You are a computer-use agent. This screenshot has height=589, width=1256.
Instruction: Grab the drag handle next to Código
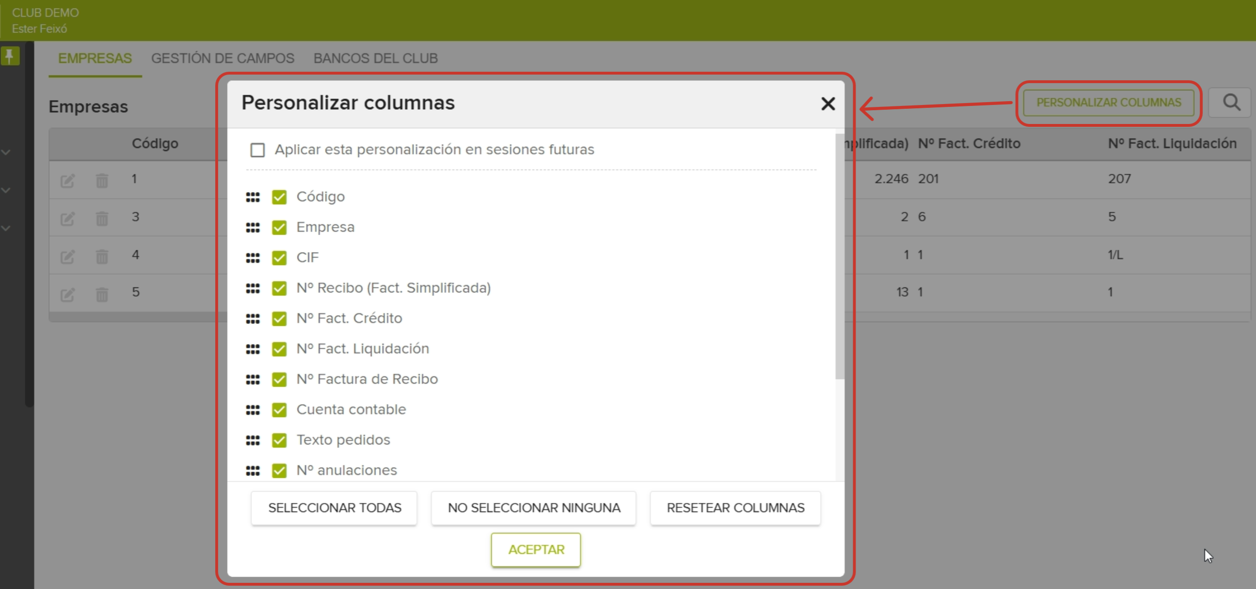click(x=253, y=198)
